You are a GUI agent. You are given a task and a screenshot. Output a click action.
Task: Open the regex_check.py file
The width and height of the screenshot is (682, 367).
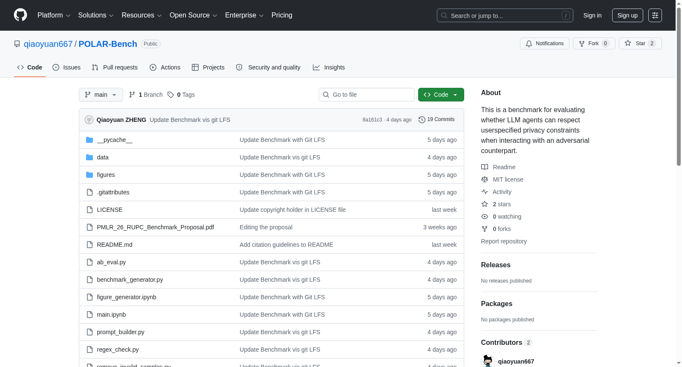tap(118, 350)
